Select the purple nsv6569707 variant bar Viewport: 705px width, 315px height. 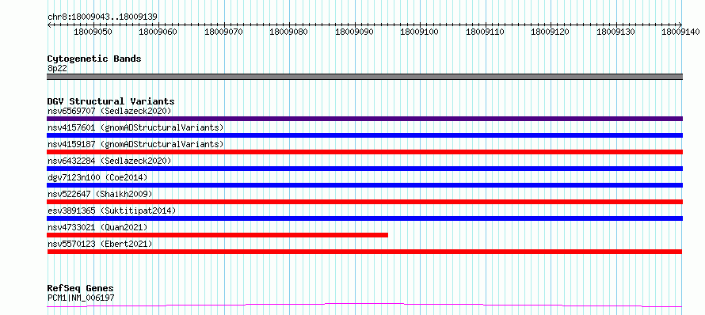[x=364, y=119]
